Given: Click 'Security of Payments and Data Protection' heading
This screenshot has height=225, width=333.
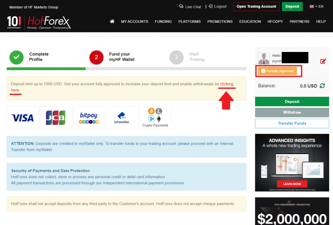Looking at the screenshot, I should coord(50,170).
